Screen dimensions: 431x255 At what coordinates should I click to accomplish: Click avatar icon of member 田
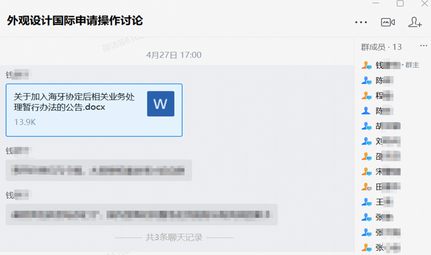pyautogui.click(x=366, y=187)
